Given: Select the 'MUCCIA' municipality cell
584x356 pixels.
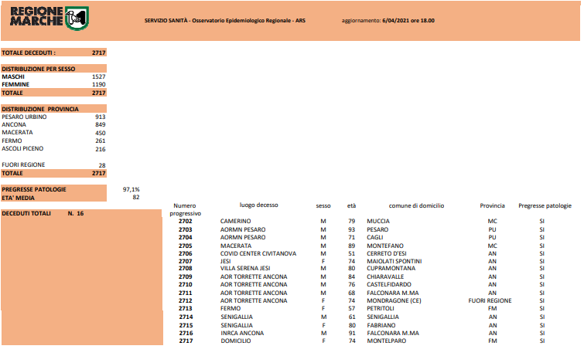Looking at the screenshot, I should [378, 222].
